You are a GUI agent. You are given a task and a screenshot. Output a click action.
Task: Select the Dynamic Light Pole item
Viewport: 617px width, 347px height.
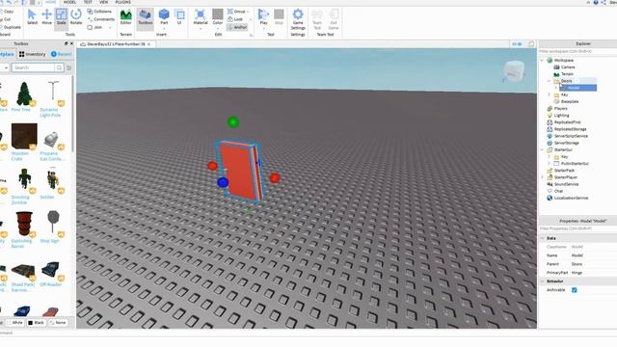[x=52, y=99]
